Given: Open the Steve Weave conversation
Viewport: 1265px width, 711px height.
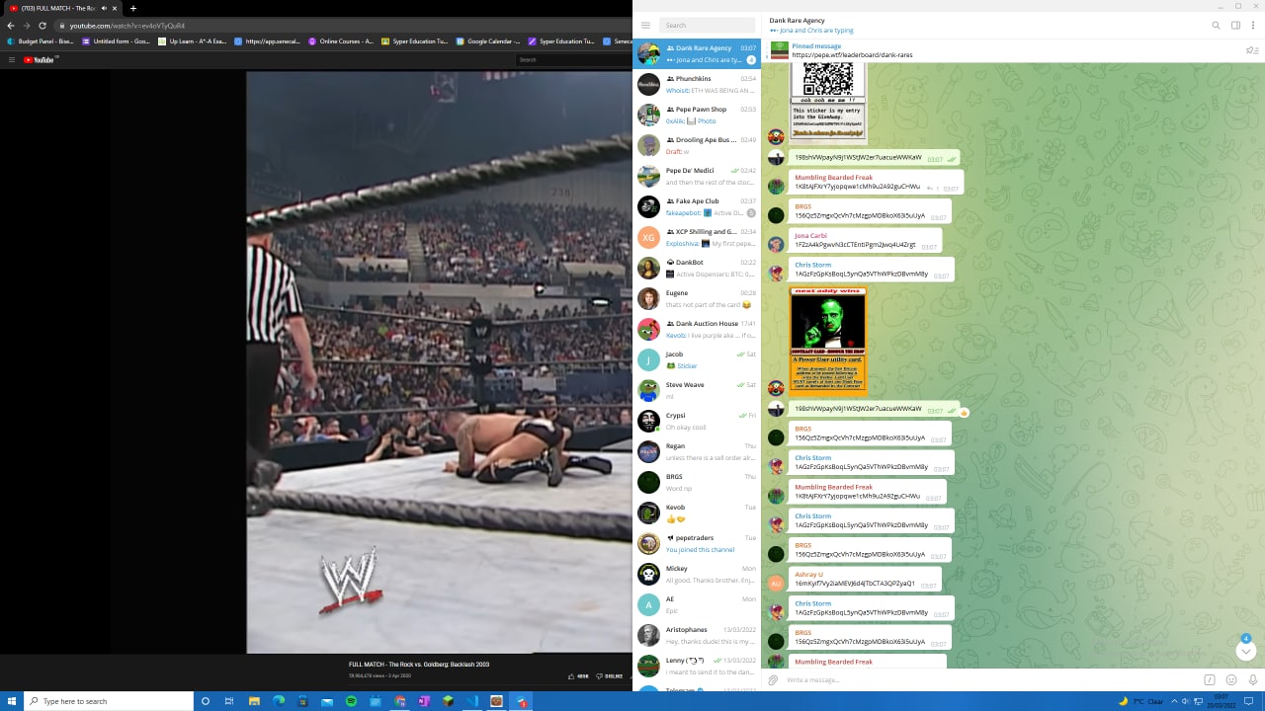Looking at the screenshot, I should point(697,391).
